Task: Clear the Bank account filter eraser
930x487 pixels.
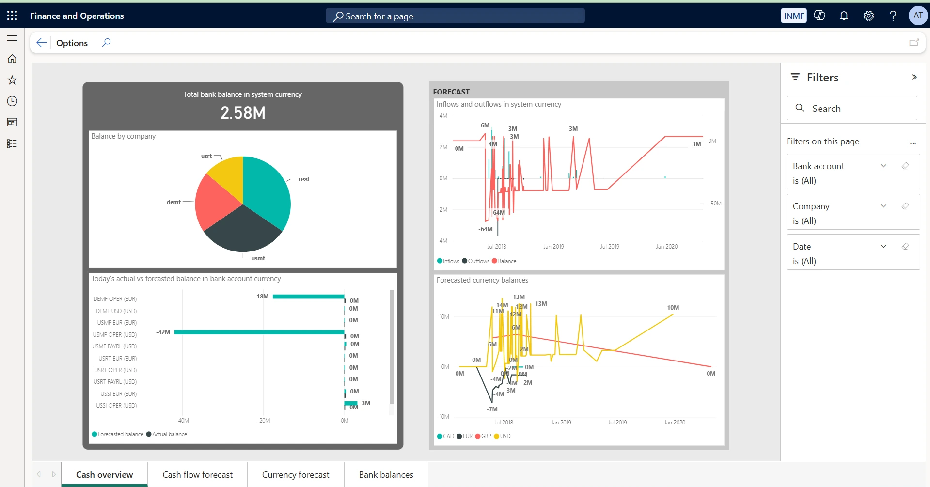Action: tap(905, 166)
